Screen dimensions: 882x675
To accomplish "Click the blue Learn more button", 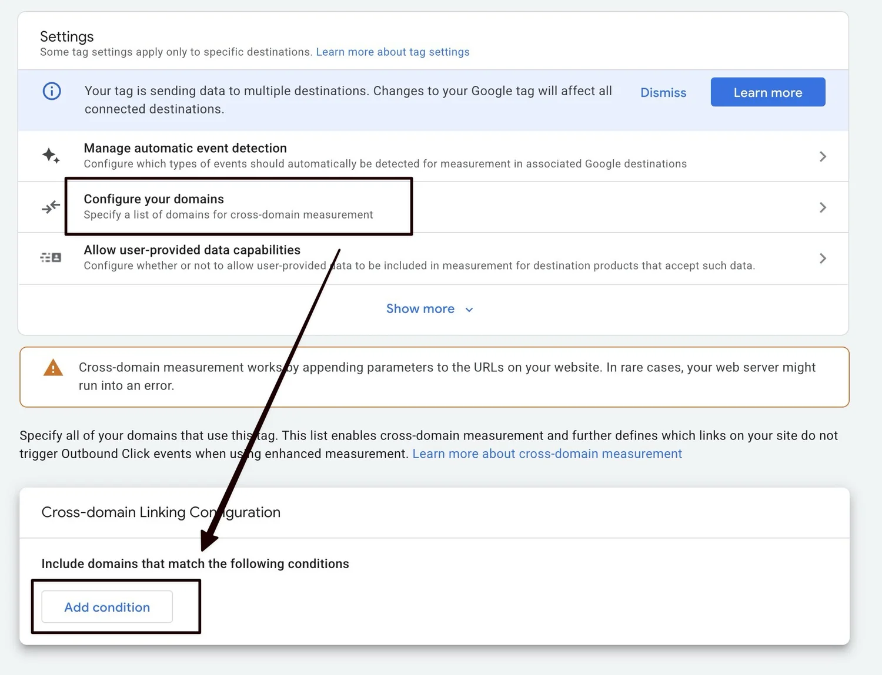I will click(767, 92).
